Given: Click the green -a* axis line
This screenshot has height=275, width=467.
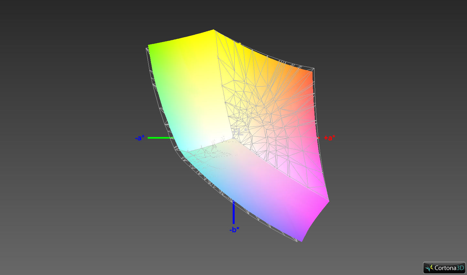Looking at the screenshot, I should pyautogui.click(x=161, y=138).
